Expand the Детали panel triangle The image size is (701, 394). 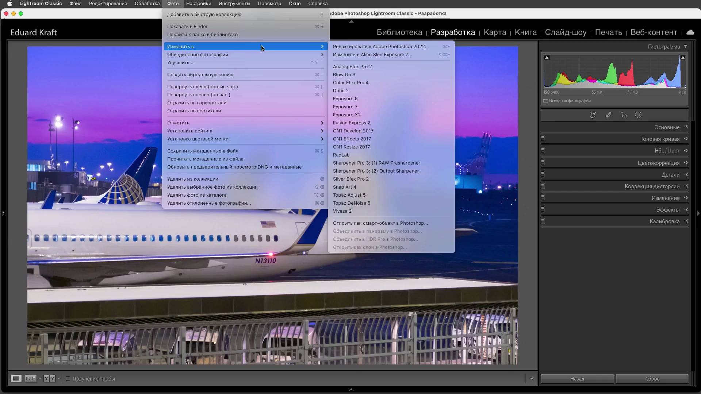(x=686, y=174)
